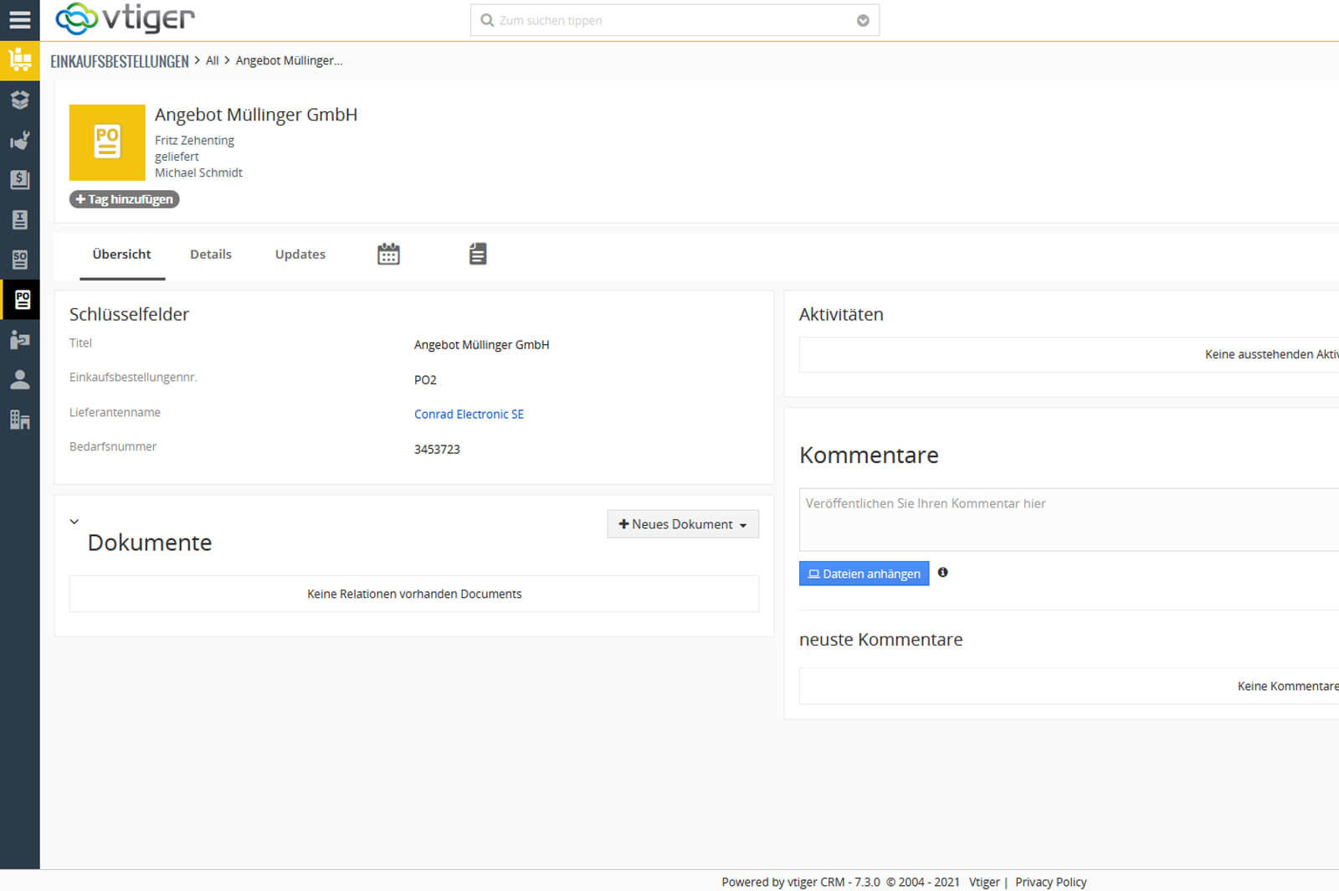Open Vendors icon in sidebar
The image size is (1339, 891).
tap(19, 339)
